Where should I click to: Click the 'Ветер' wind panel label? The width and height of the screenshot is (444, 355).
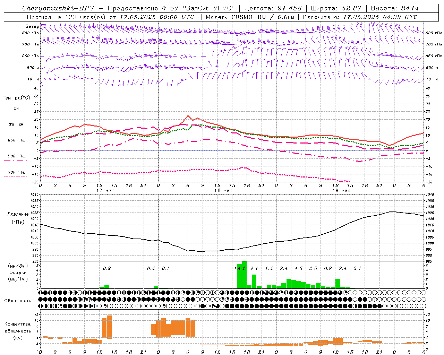[x=32, y=26]
